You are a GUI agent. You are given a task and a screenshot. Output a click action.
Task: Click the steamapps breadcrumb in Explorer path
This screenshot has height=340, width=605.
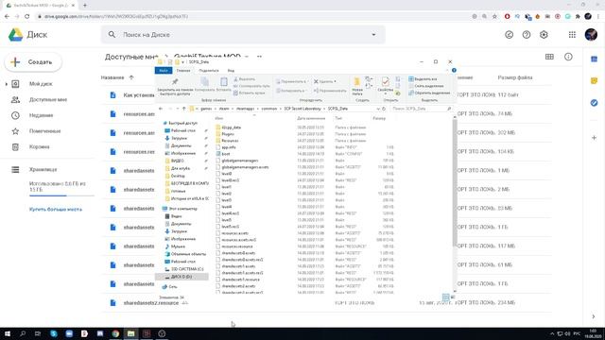pos(246,109)
